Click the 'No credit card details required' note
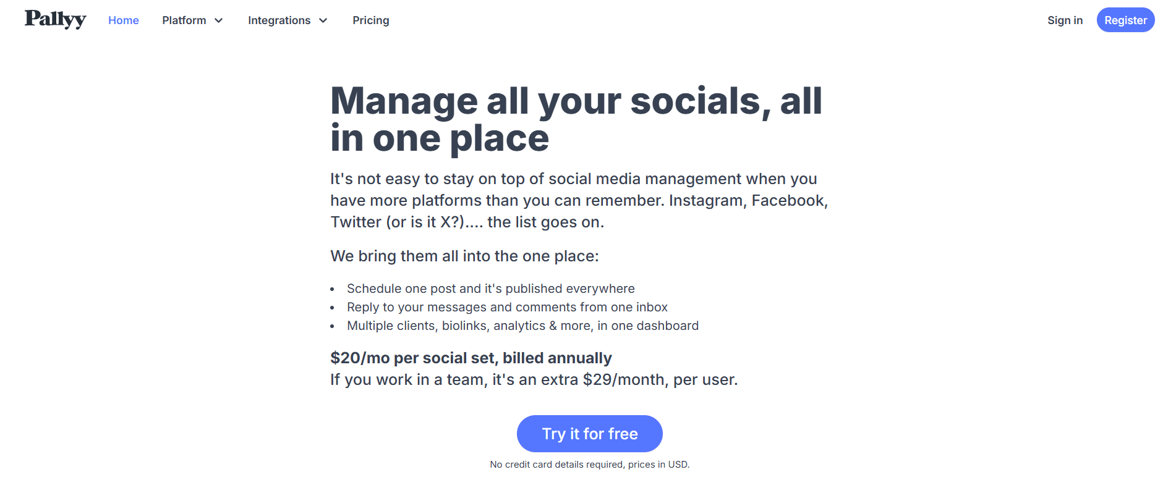The height and width of the screenshot is (493, 1176). tap(589, 465)
